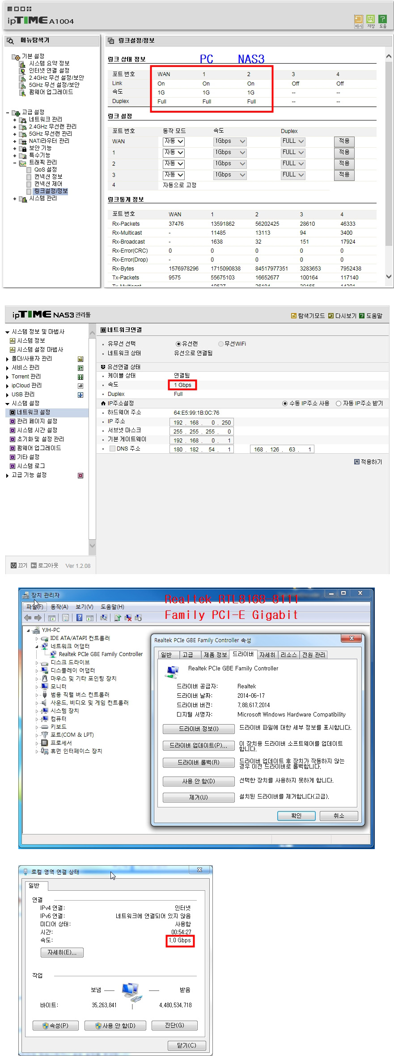The height and width of the screenshot is (1056, 394).
Task: Choose 자동 IP주소 받기 radio option
Action: point(339,404)
